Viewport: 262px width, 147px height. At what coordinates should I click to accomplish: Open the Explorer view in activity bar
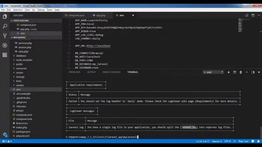pos(5,16)
